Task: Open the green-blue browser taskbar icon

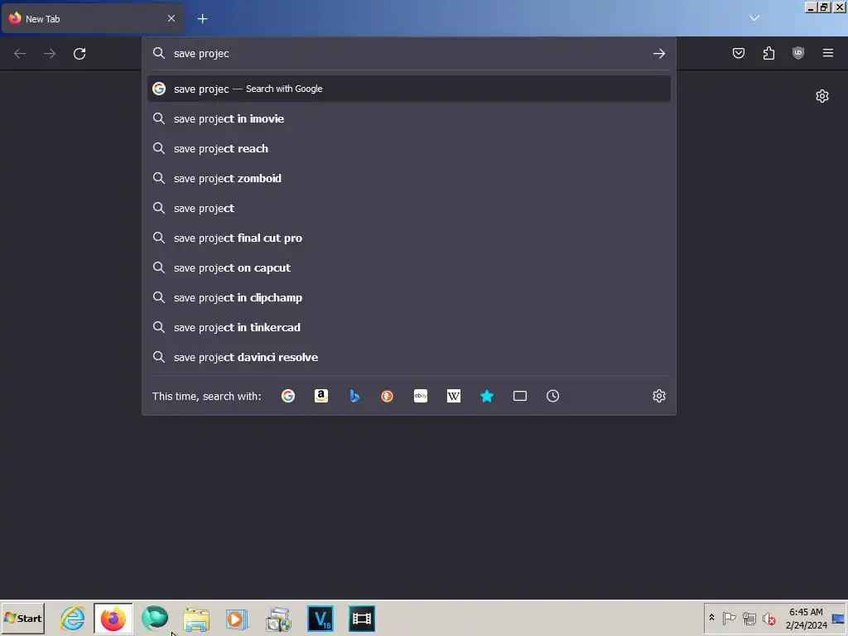Action: pos(155,618)
